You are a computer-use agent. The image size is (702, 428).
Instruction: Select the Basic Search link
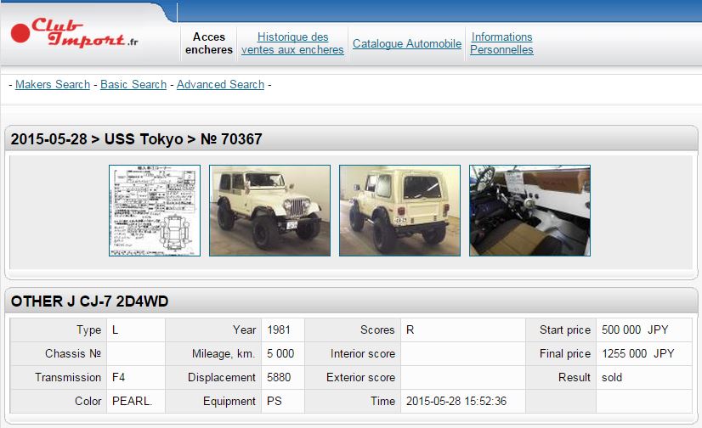[x=133, y=84]
